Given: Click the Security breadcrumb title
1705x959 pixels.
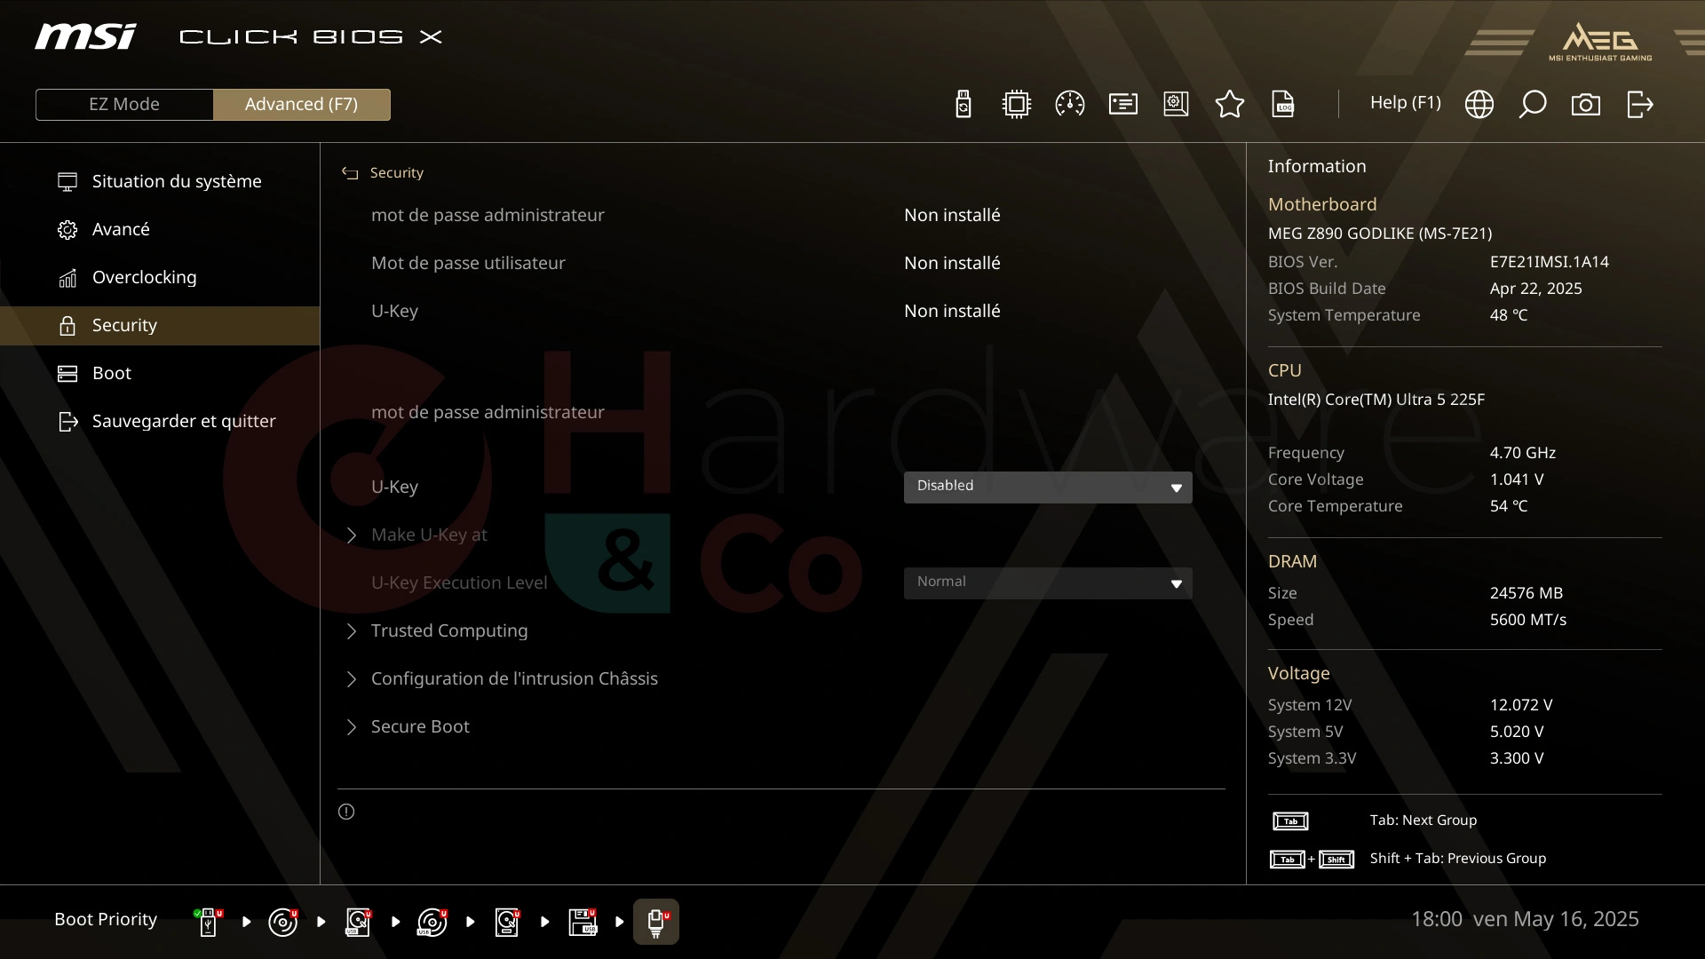Looking at the screenshot, I should tap(397, 173).
